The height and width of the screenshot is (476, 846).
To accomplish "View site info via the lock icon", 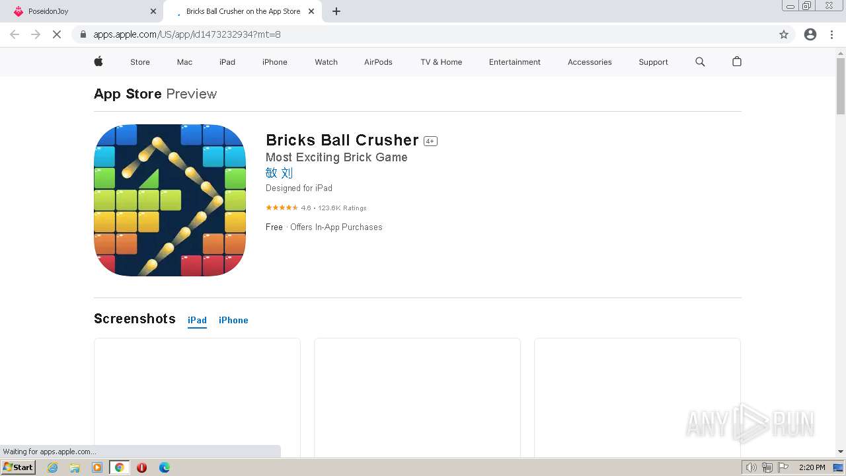I will pos(83,34).
